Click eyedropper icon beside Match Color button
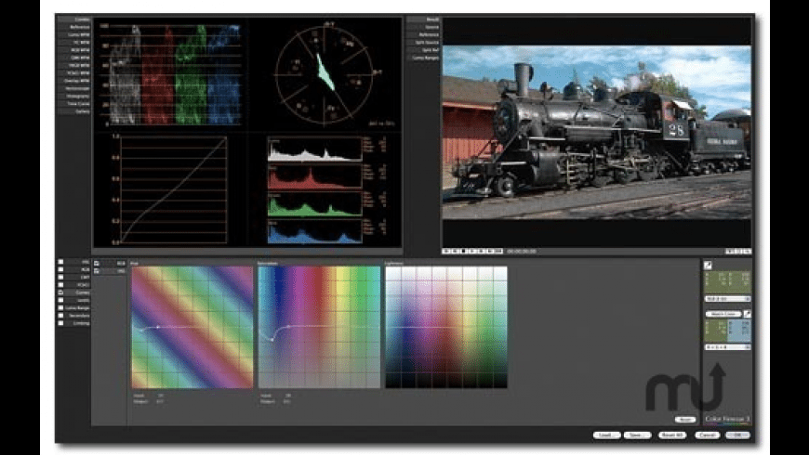The width and height of the screenshot is (809, 455). pos(746,314)
